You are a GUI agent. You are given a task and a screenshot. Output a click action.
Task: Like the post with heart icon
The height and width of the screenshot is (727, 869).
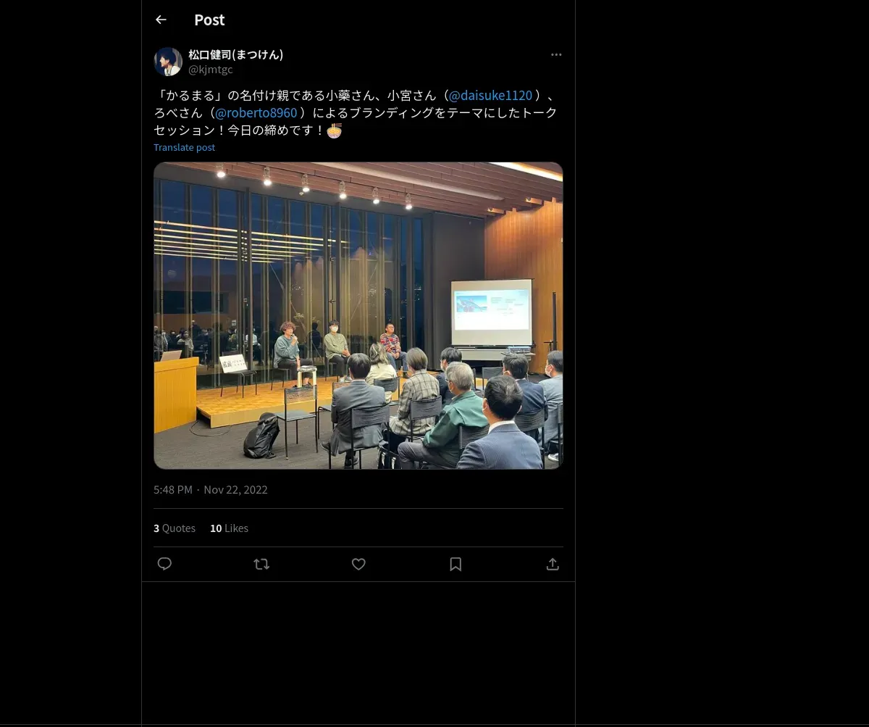pos(358,564)
